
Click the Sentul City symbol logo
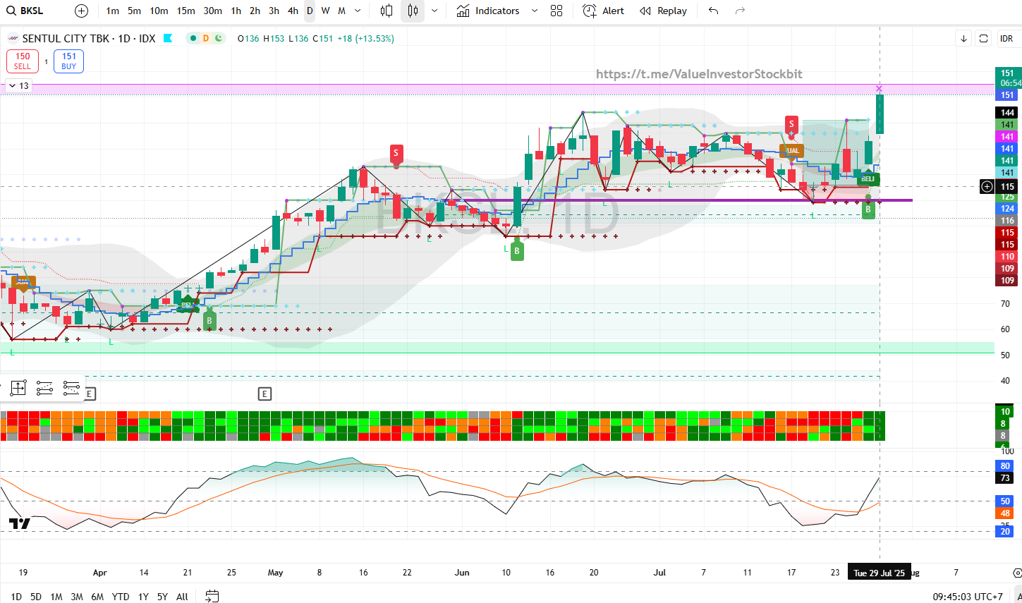point(13,39)
